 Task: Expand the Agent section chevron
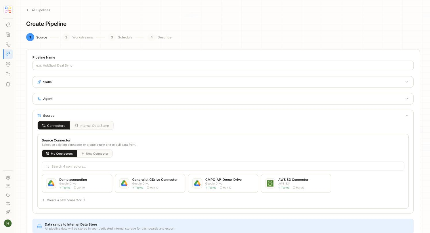pos(407,99)
